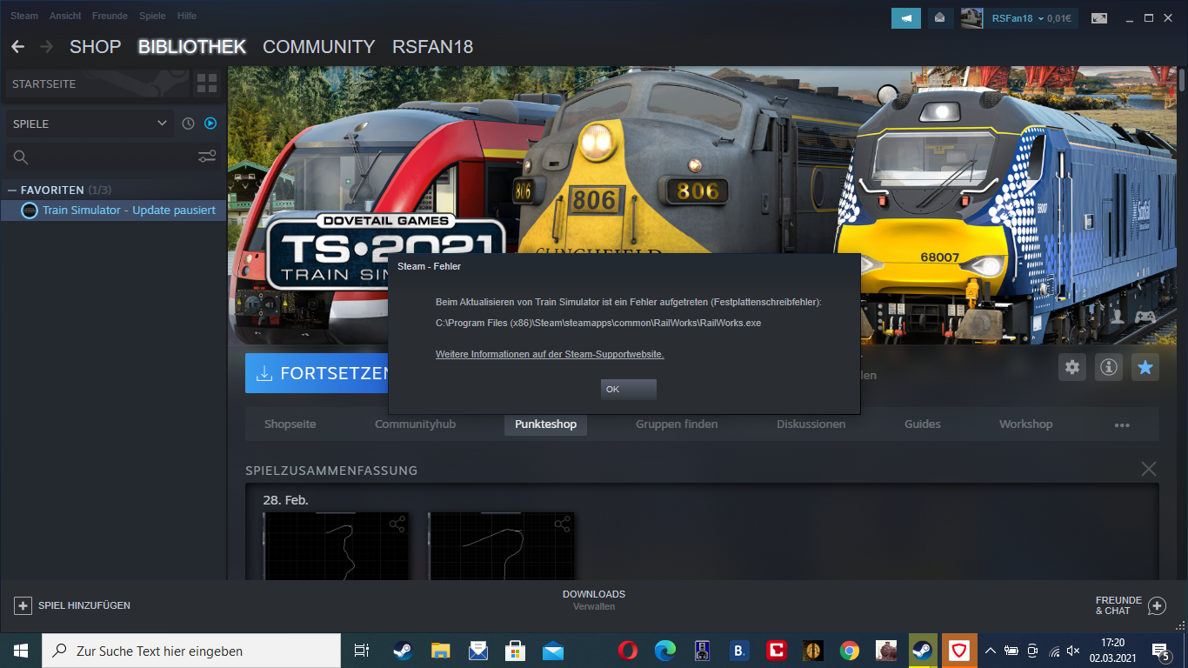Open Gruppen finden link
Screen dimensions: 1188x668
[677, 424]
